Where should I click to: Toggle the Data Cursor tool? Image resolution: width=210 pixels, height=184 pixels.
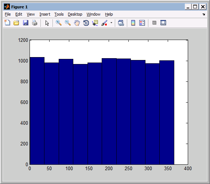(95, 23)
